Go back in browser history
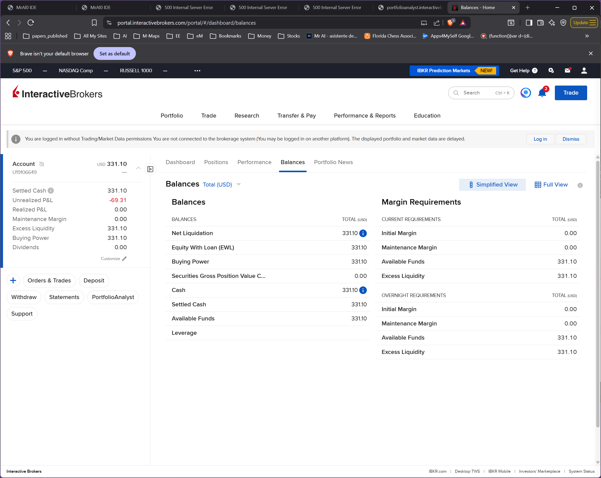 8,23
